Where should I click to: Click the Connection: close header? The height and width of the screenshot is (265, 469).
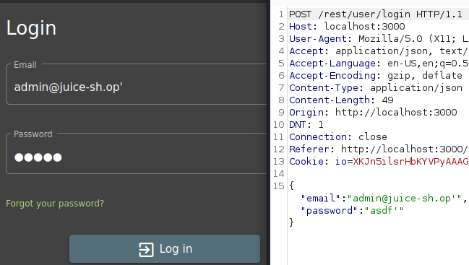[338, 136]
